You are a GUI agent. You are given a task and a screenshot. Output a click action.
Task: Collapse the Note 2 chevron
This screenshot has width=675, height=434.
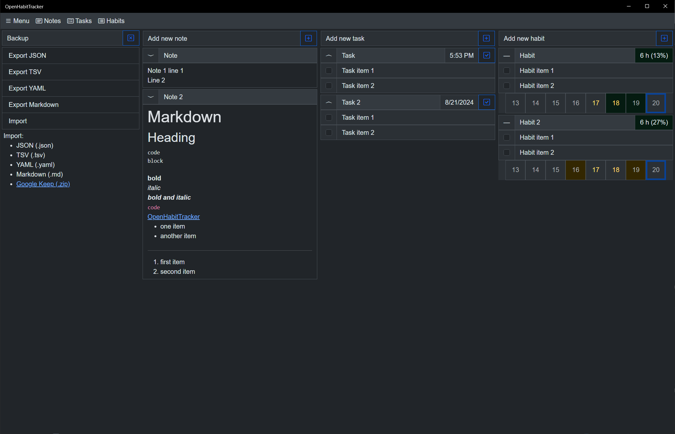(151, 97)
